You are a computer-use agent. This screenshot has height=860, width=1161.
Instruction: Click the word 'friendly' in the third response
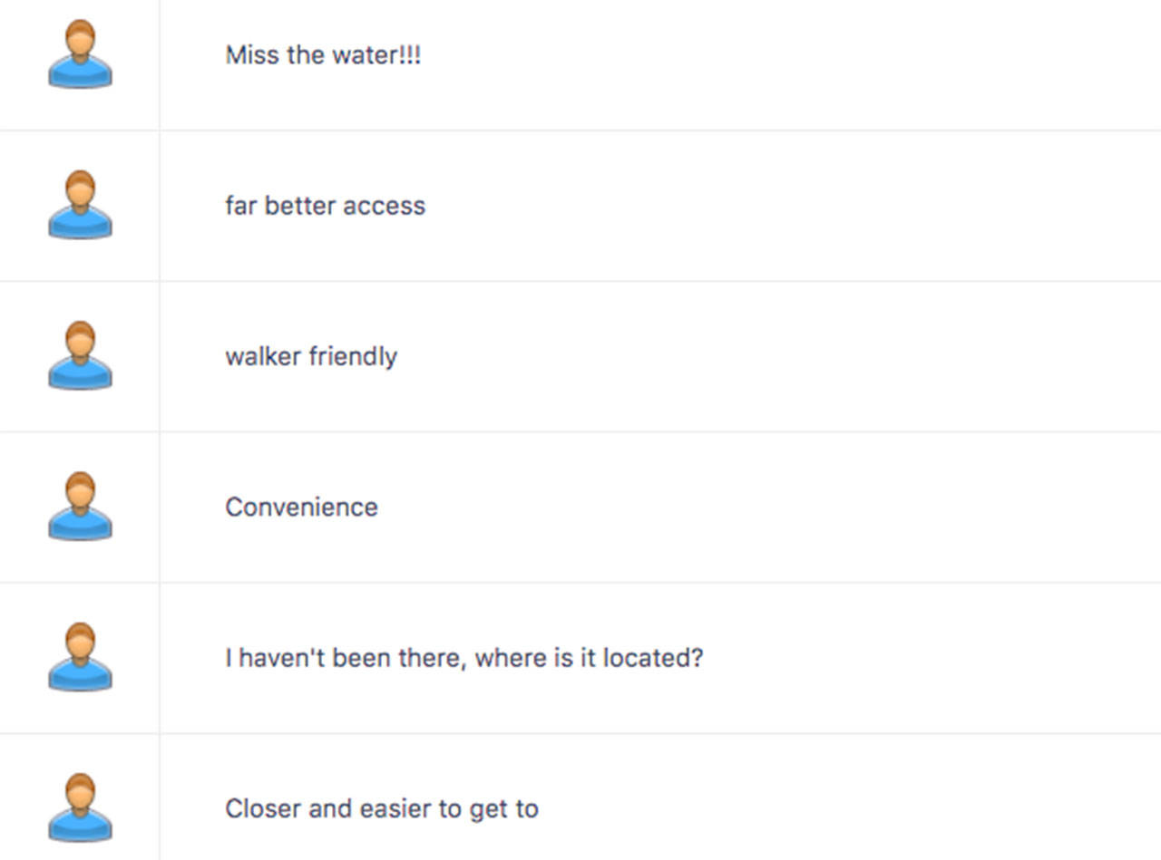pos(353,356)
